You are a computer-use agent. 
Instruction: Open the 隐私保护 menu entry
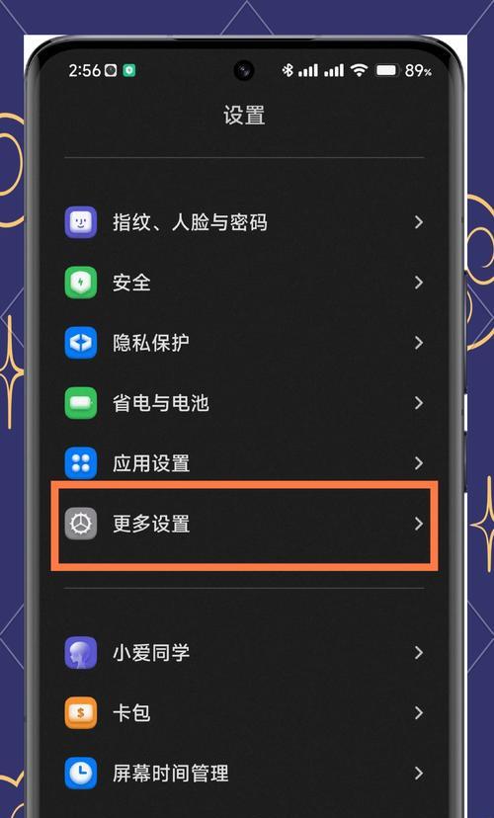244,343
